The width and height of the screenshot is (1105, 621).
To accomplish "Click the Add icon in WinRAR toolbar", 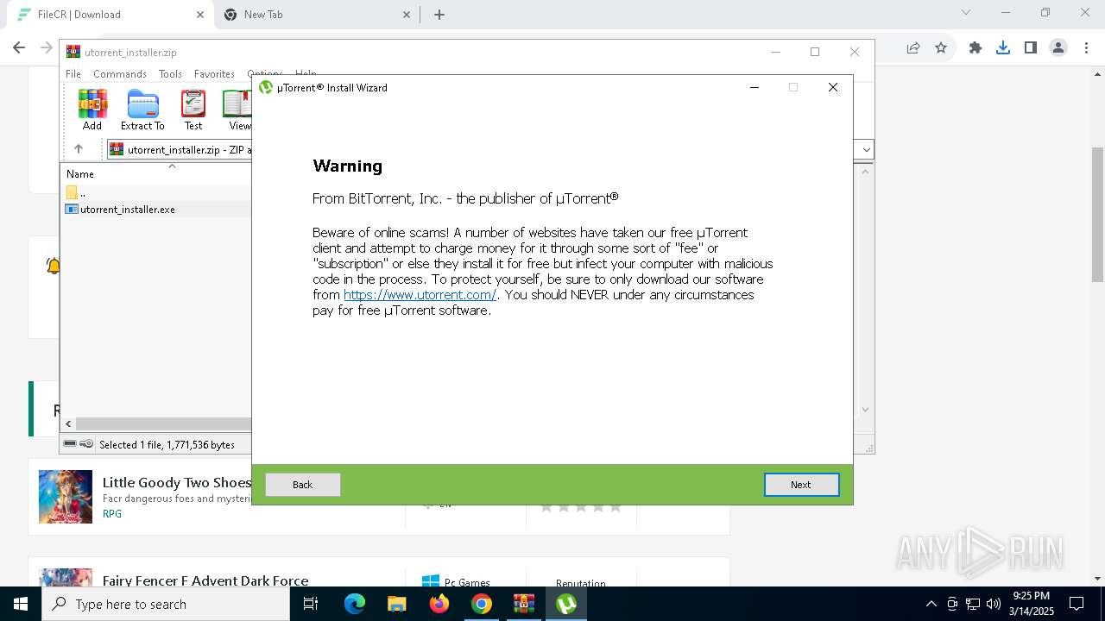I will pos(92,110).
